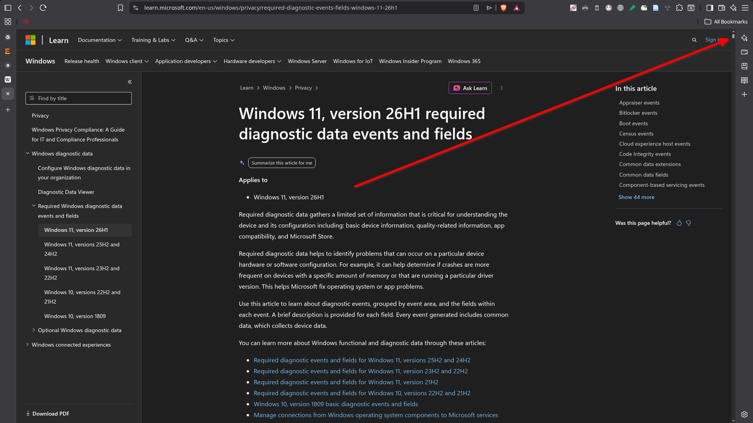Screen dimensions: 753x423
Task: Expand the Training & Labs dropdown
Action: point(153,40)
